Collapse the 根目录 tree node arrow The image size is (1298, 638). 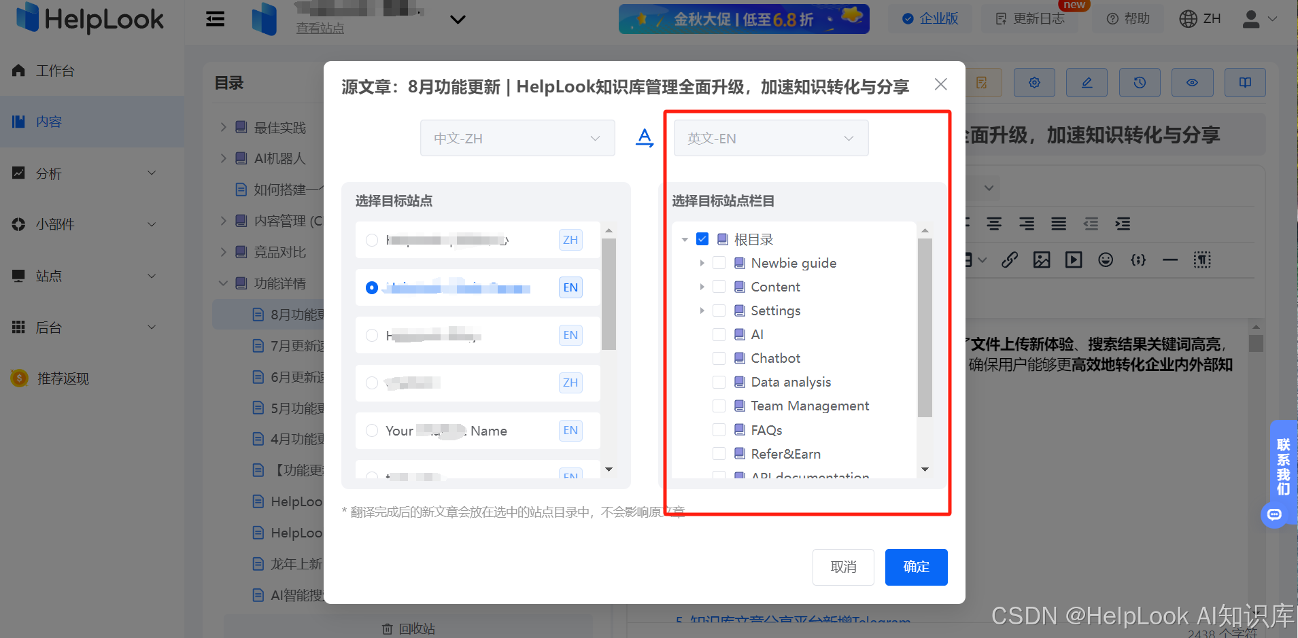point(685,239)
